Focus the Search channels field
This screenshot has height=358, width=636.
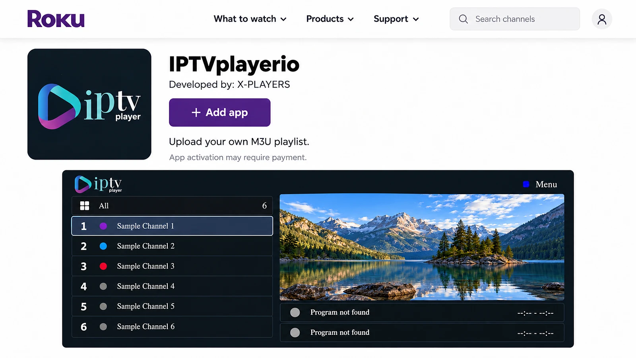pos(515,19)
